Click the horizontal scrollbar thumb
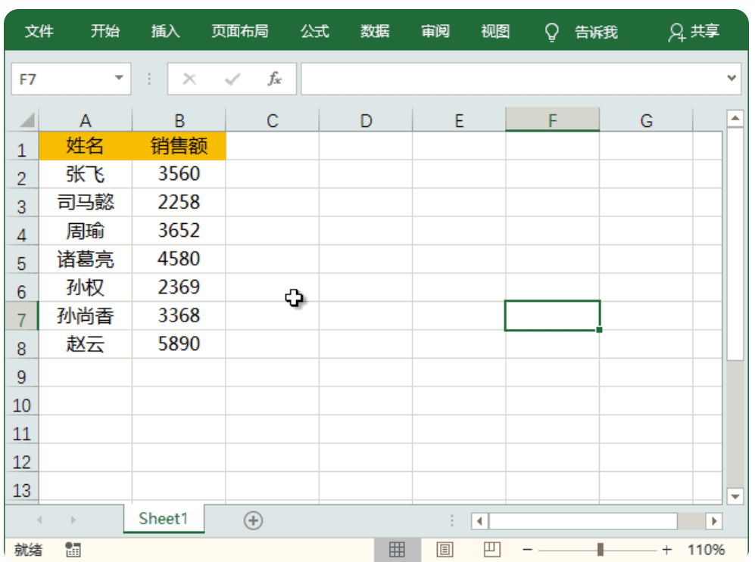The width and height of the screenshot is (755, 562). 583,520
